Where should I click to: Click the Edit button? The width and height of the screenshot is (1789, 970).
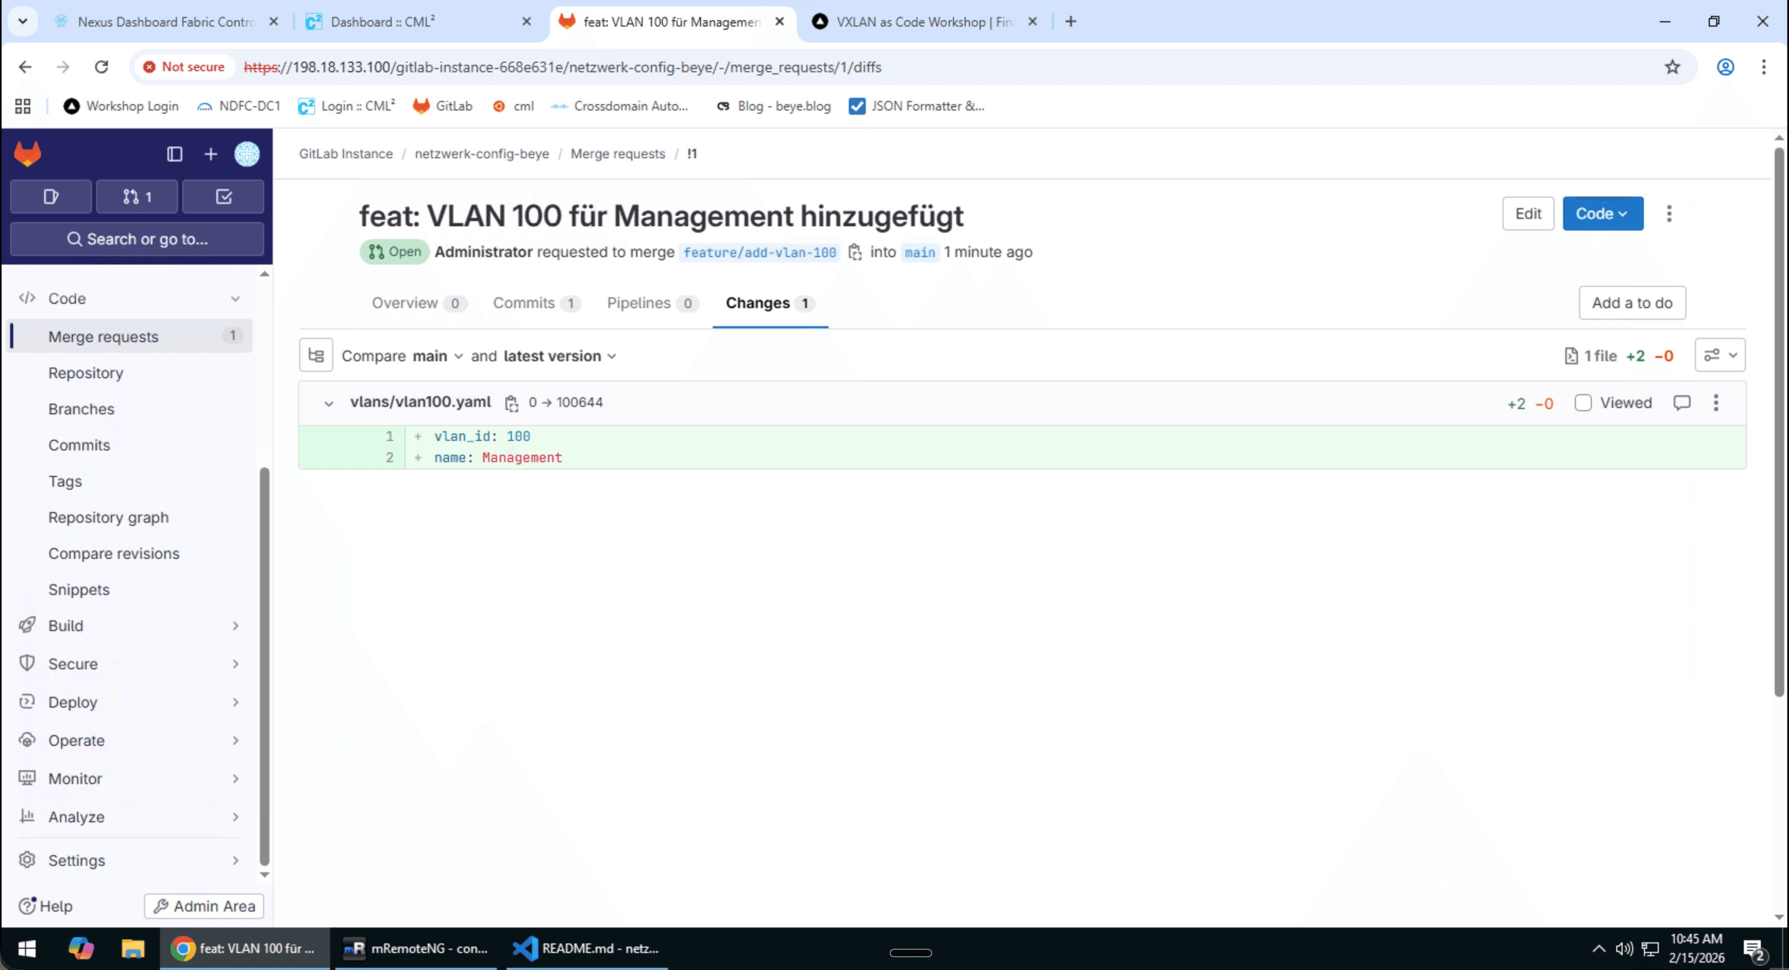1528,214
